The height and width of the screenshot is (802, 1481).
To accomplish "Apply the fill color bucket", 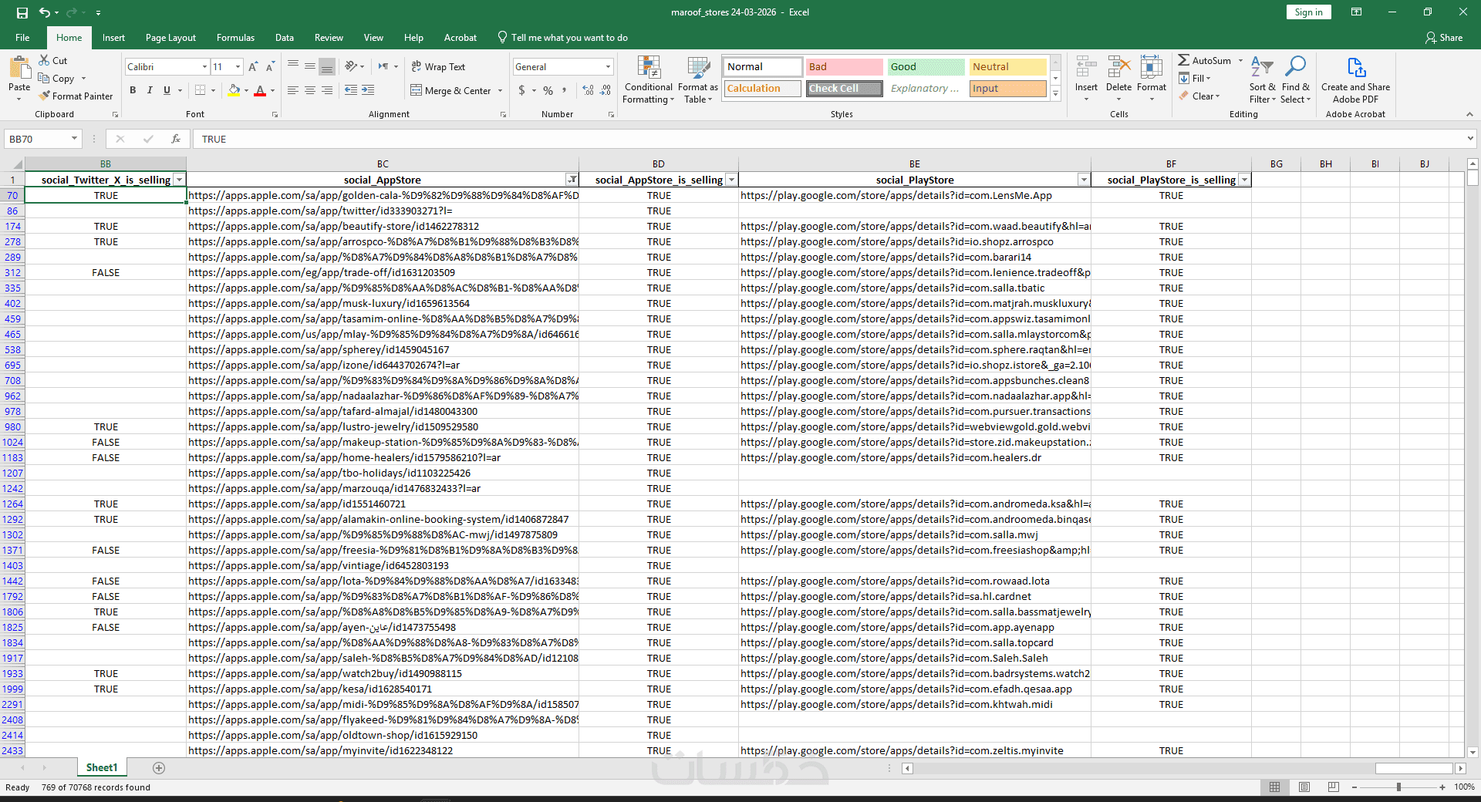I will (234, 90).
